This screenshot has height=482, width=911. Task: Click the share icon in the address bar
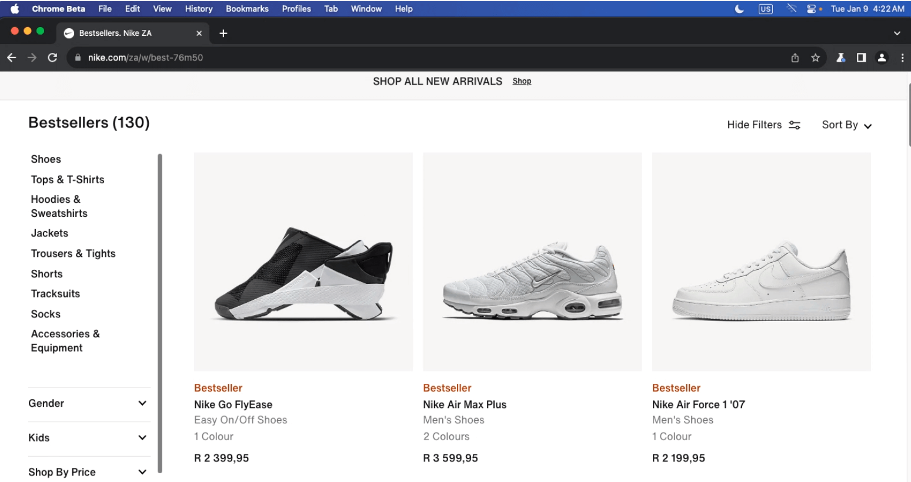click(795, 58)
